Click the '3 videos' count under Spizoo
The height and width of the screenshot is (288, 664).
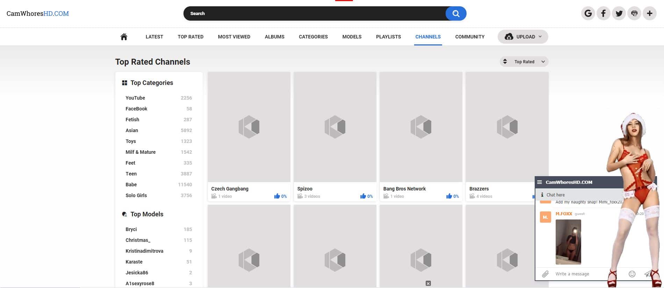pyautogui.click(x=312, y=196)
